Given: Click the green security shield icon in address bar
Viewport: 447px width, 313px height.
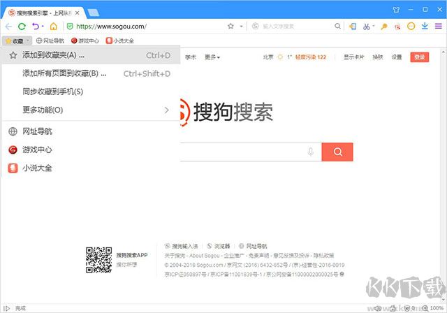Looking at the screenshot, I should point(70,27).
